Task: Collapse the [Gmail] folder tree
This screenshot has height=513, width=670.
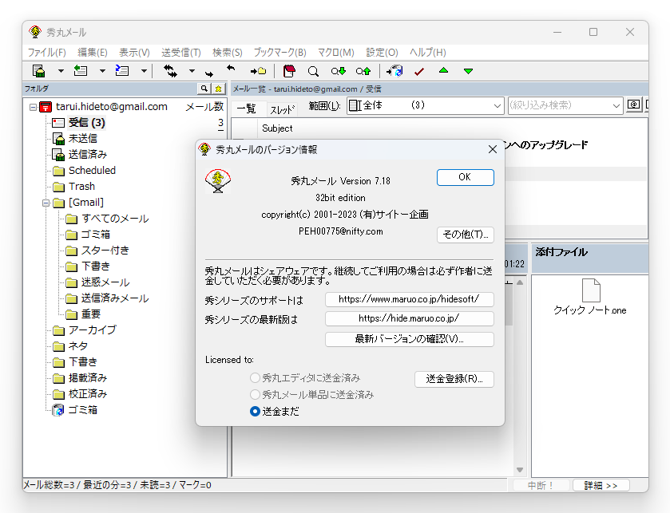Action: coord(46,202)
